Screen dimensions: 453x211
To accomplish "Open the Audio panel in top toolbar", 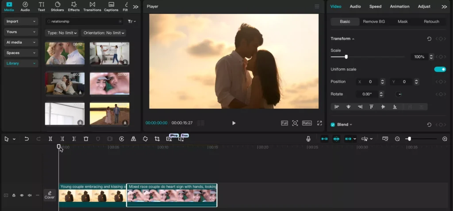I will point(25,7).
